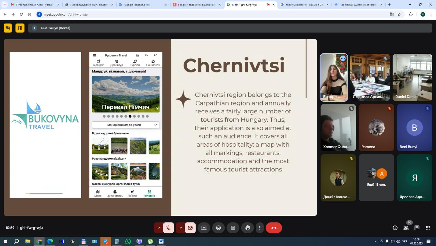Leave the call with red hang-up button
The width and height of the screenshot is (436, 246).
point(274,228)
